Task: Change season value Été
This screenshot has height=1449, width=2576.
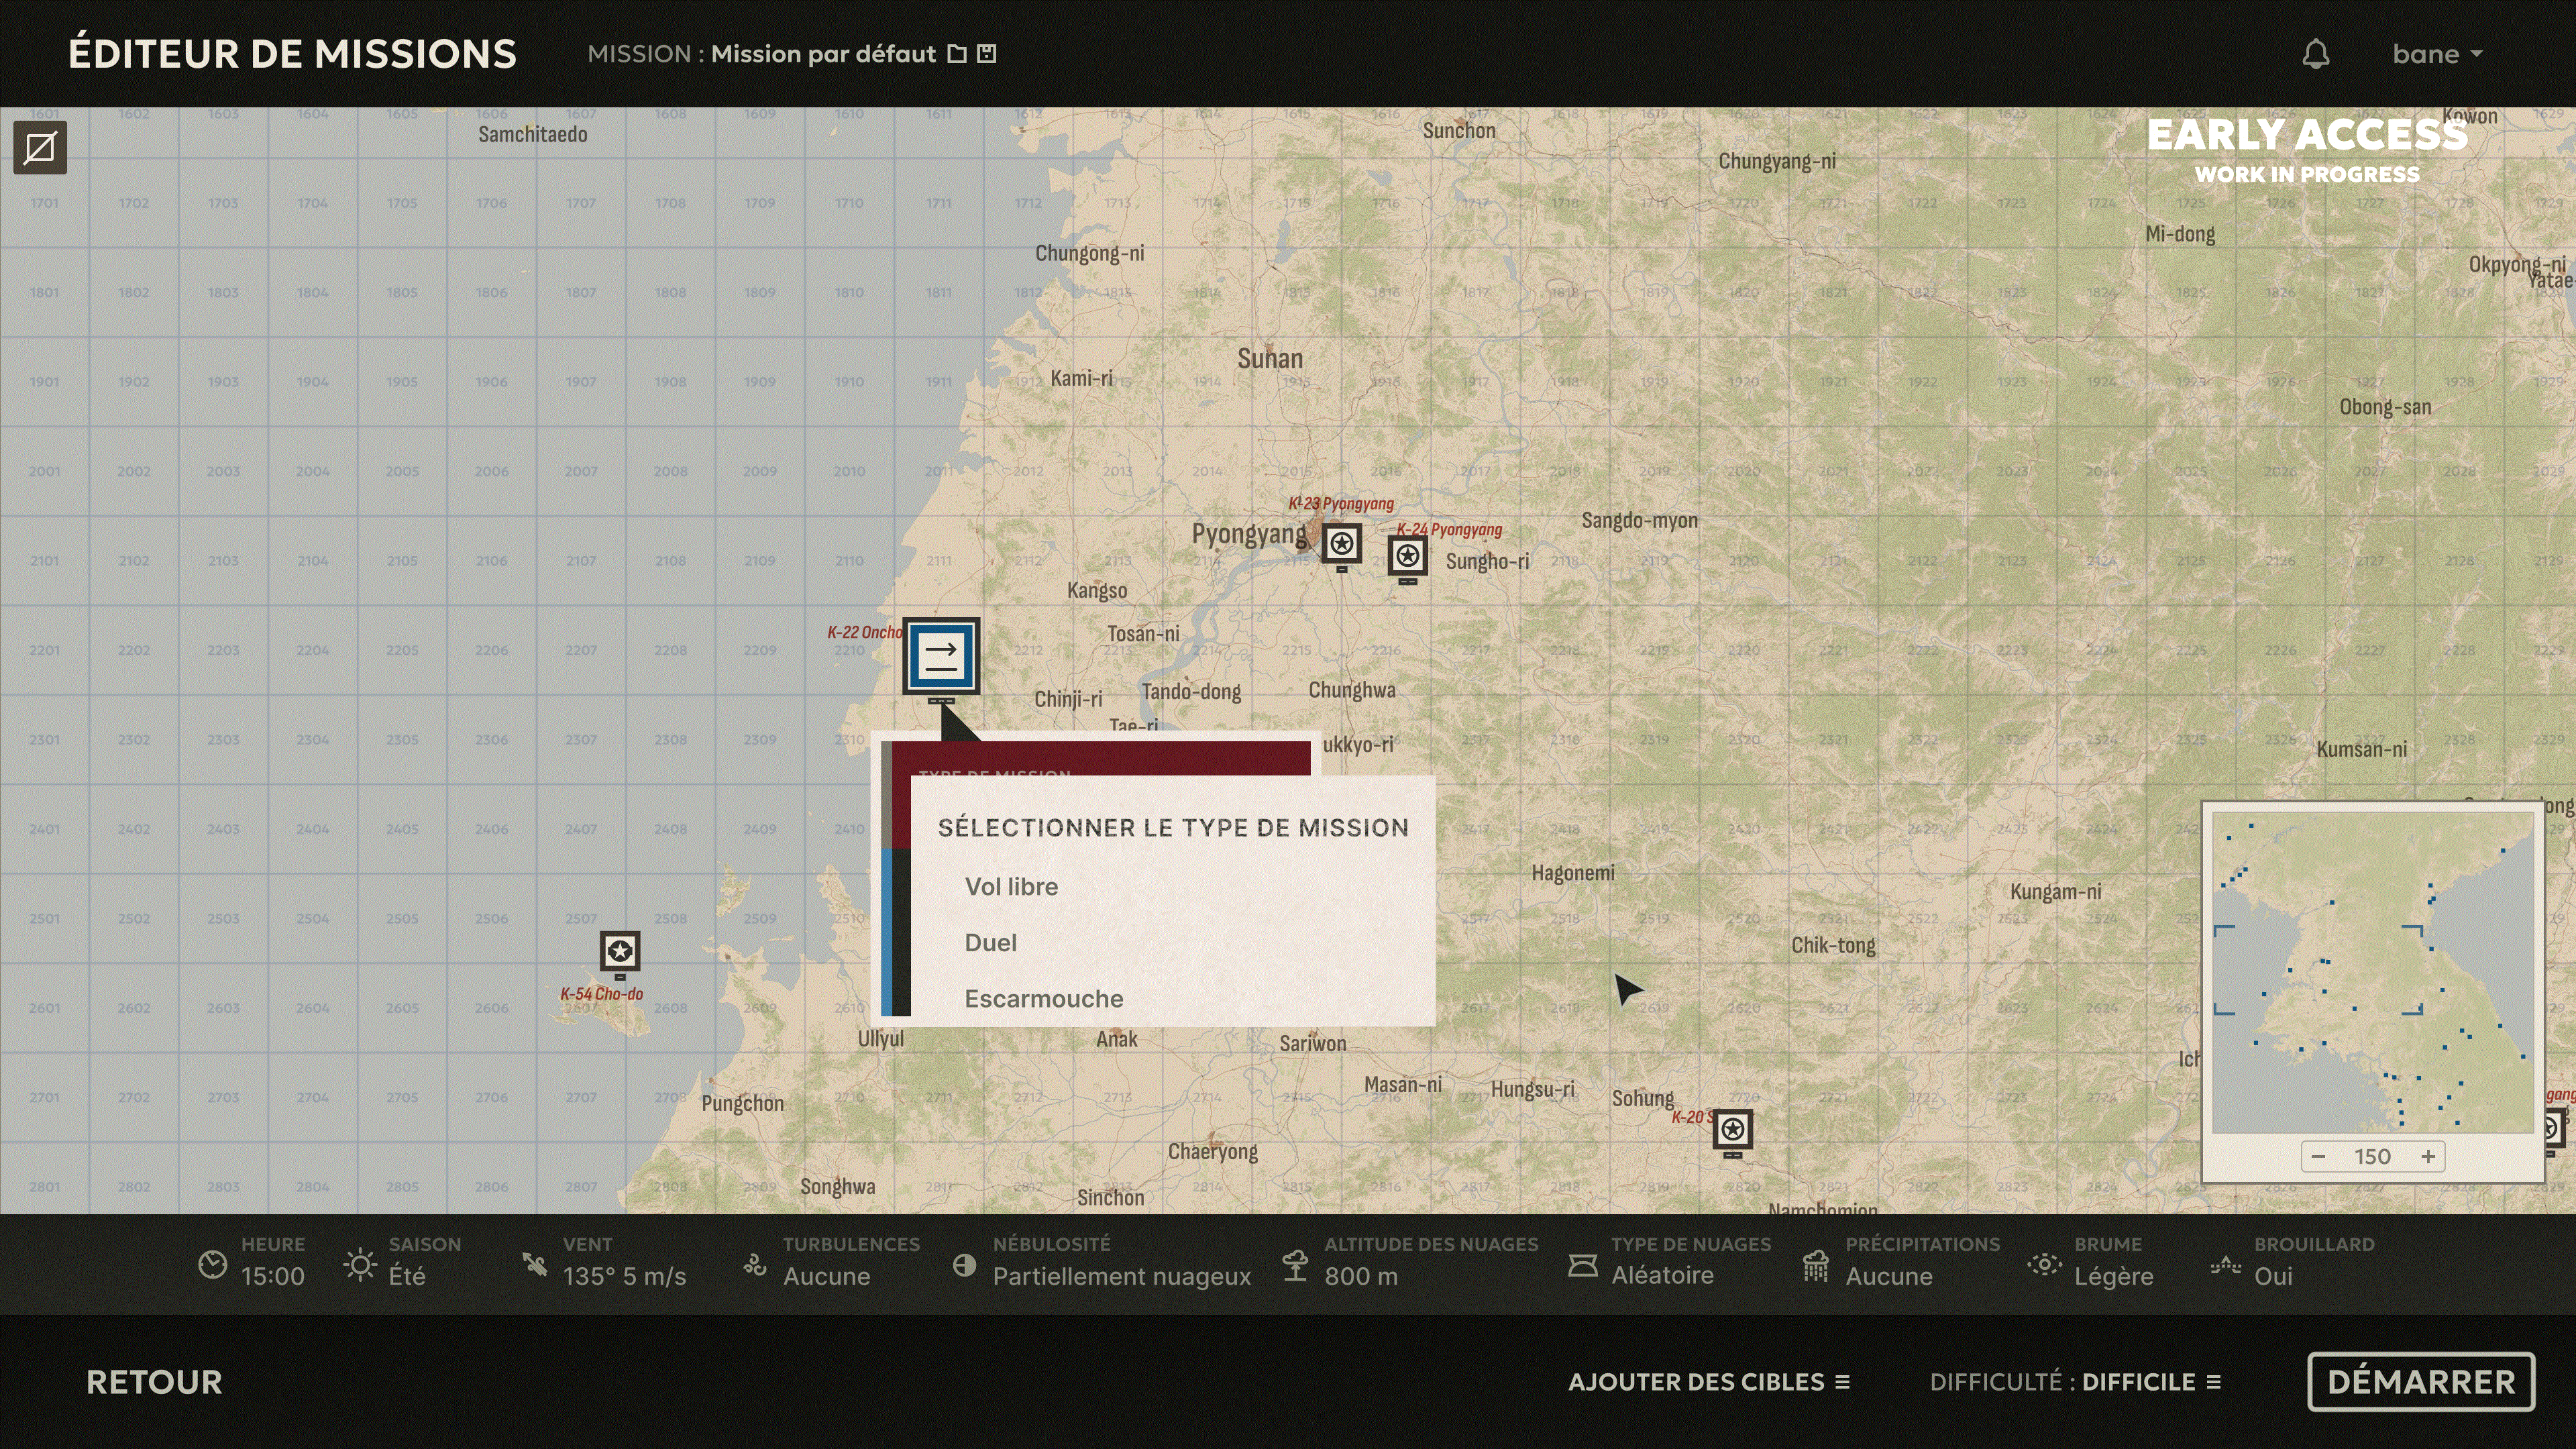Action: [407, 1277]
